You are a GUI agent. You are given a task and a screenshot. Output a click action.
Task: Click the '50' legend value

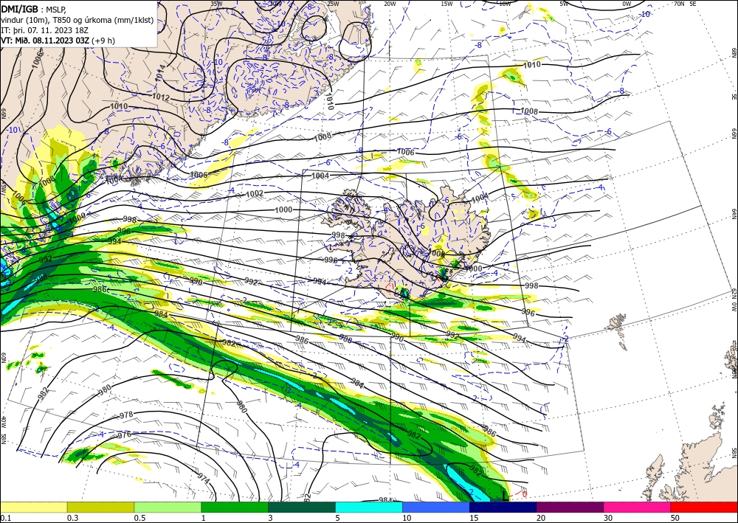tap(675, 518)
